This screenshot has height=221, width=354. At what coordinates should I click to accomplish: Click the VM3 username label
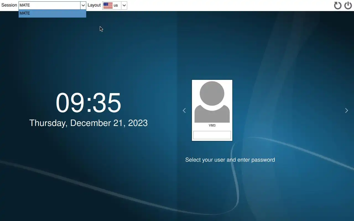[212, 125]
